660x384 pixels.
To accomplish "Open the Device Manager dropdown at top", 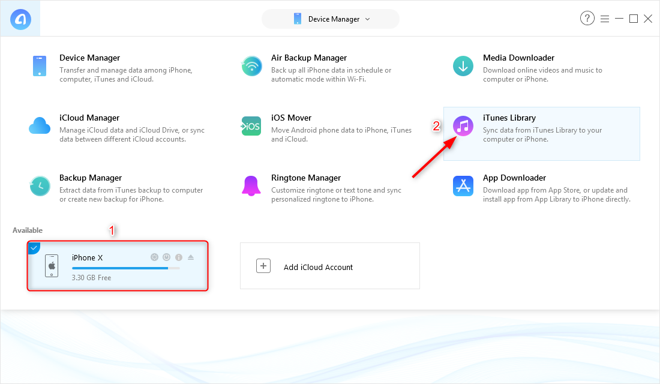I will click(331, 19).
